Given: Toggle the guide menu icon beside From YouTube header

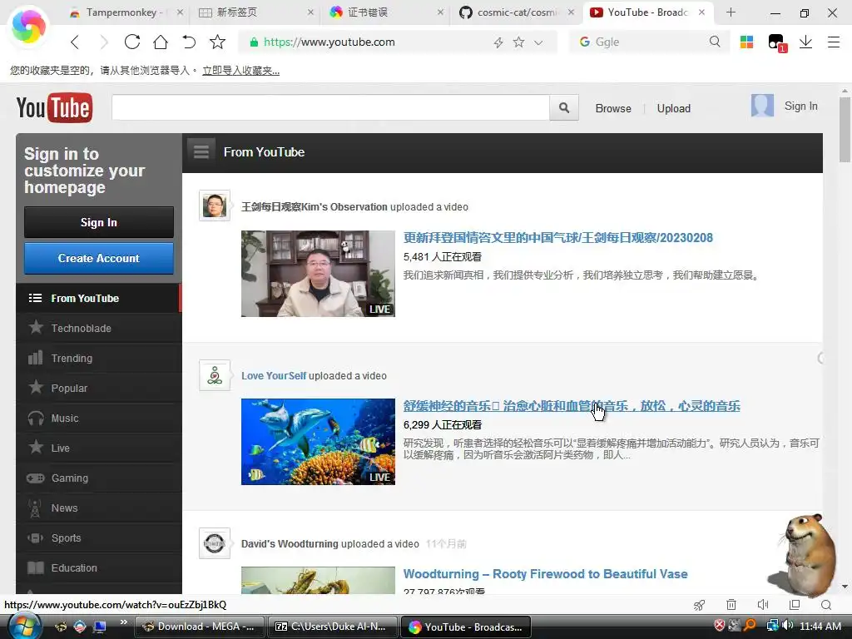Looking at the screenshot, I should tap(201, 151).
